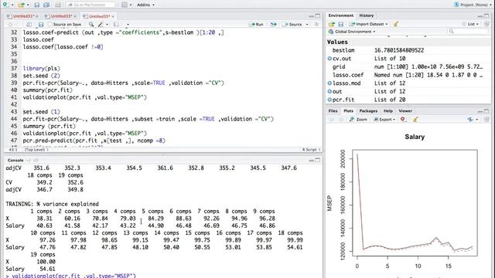The width and height of the screenshot is (495, 278).
Task: Click the Environment search field
Action: coord(468,31)
